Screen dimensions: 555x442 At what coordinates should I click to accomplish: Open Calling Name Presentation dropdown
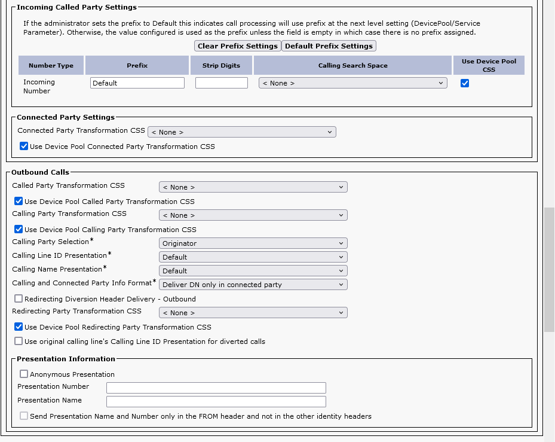tap(253, 271)
